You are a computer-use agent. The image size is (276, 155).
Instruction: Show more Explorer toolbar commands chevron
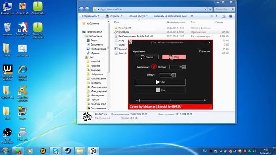[x=192, y=16]
